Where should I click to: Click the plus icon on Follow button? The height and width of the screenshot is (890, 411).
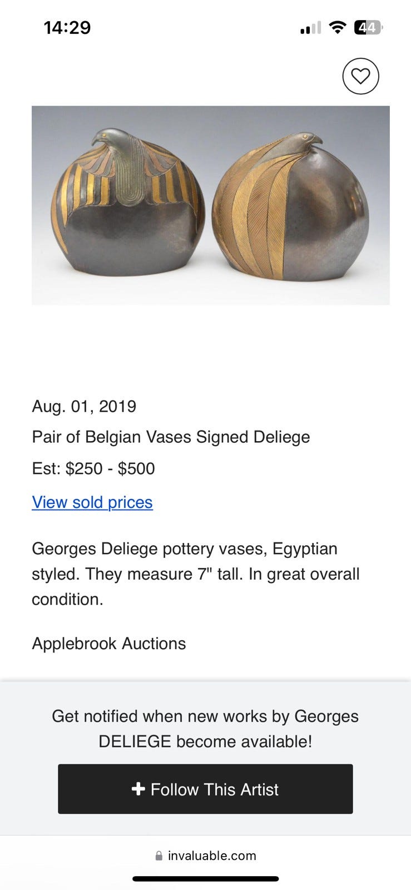(x=138, y=789)
